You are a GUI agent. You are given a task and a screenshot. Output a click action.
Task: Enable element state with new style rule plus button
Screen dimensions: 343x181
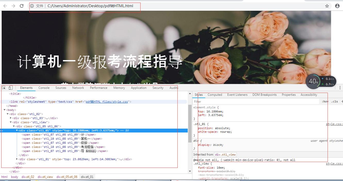[342, 101]
